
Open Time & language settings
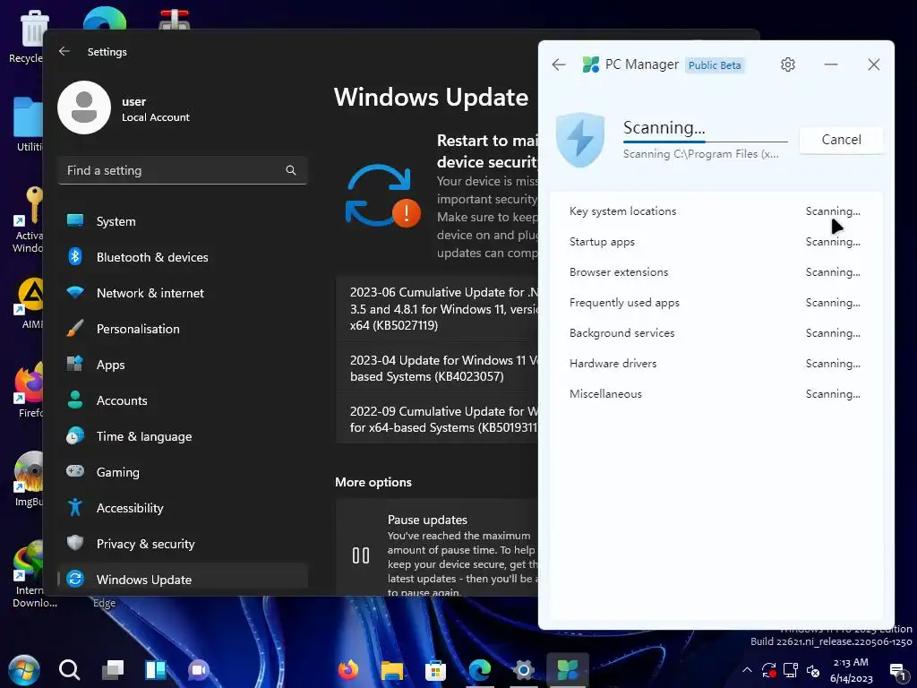click(x=183, y=436)
